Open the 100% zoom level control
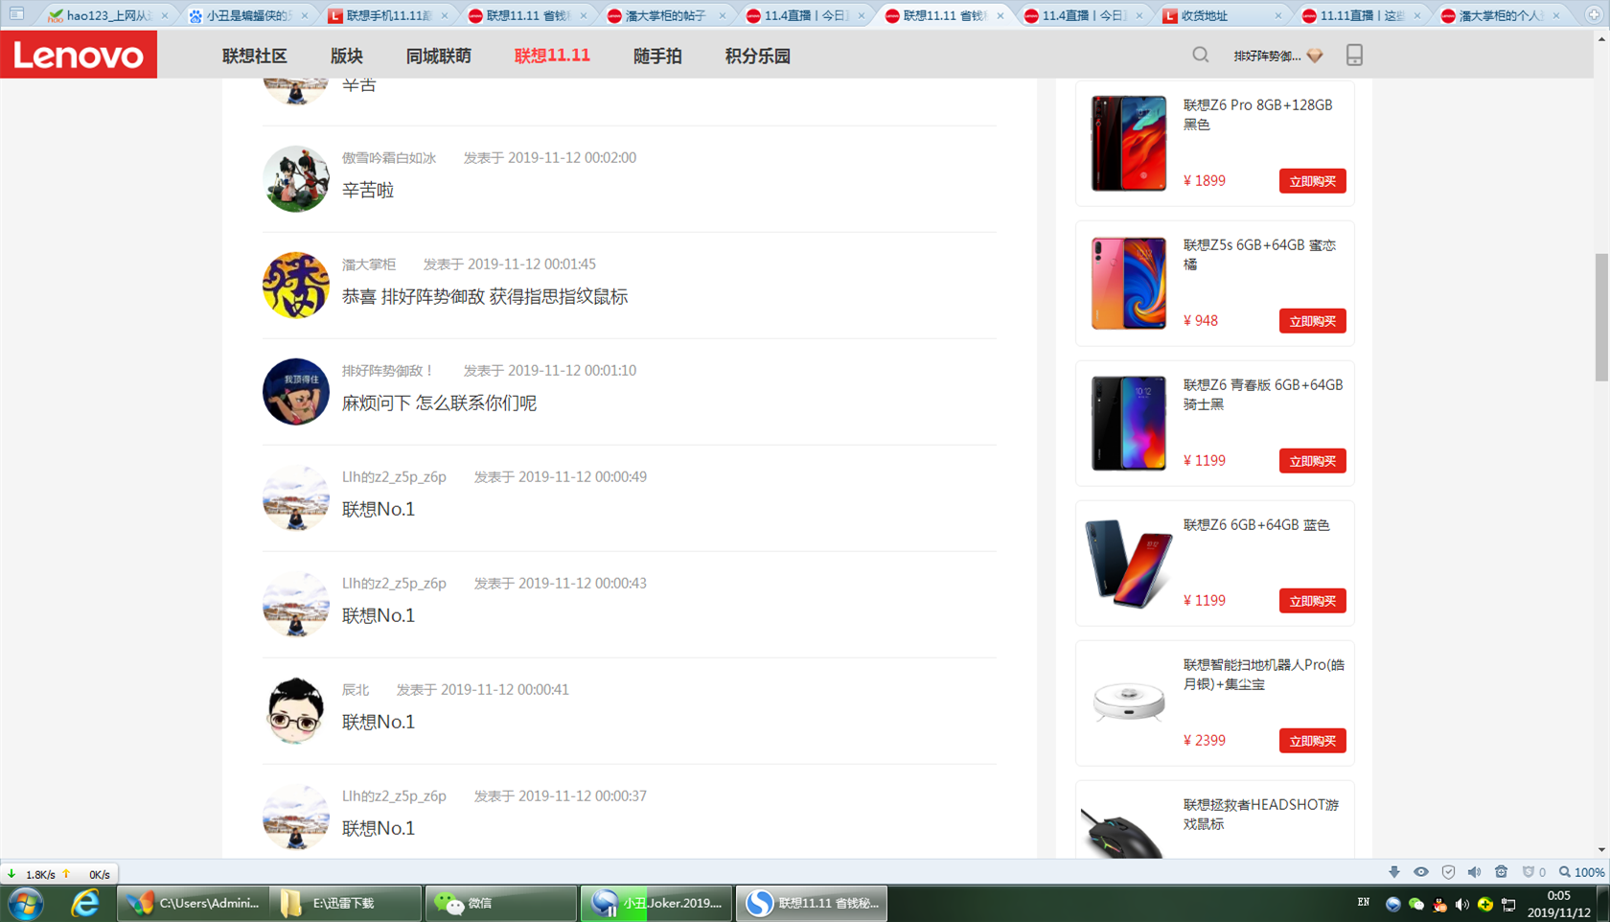The height and width of the screenshot is (922, 1610). point(1581,872)
